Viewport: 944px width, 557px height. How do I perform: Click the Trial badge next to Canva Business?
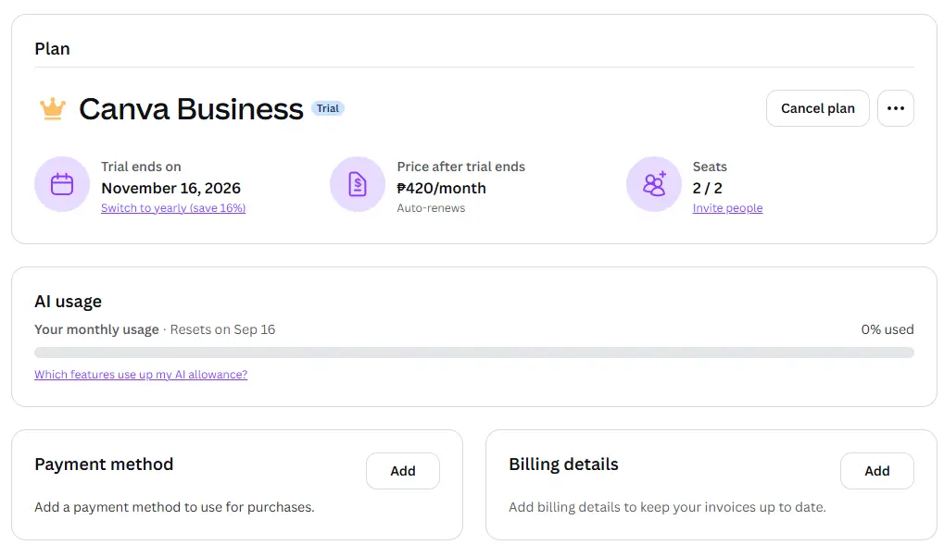[328, 108]
